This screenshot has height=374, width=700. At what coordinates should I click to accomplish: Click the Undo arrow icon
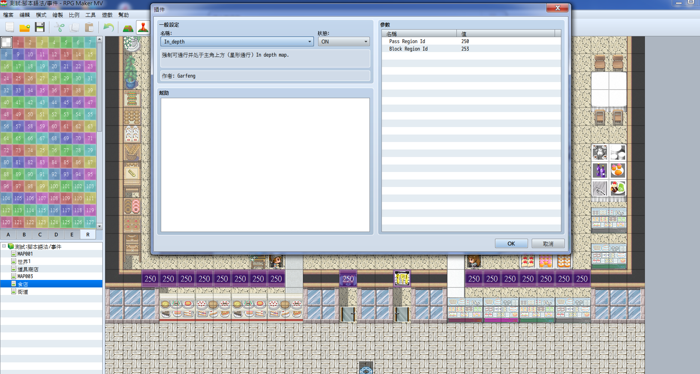tap(109, 27)
